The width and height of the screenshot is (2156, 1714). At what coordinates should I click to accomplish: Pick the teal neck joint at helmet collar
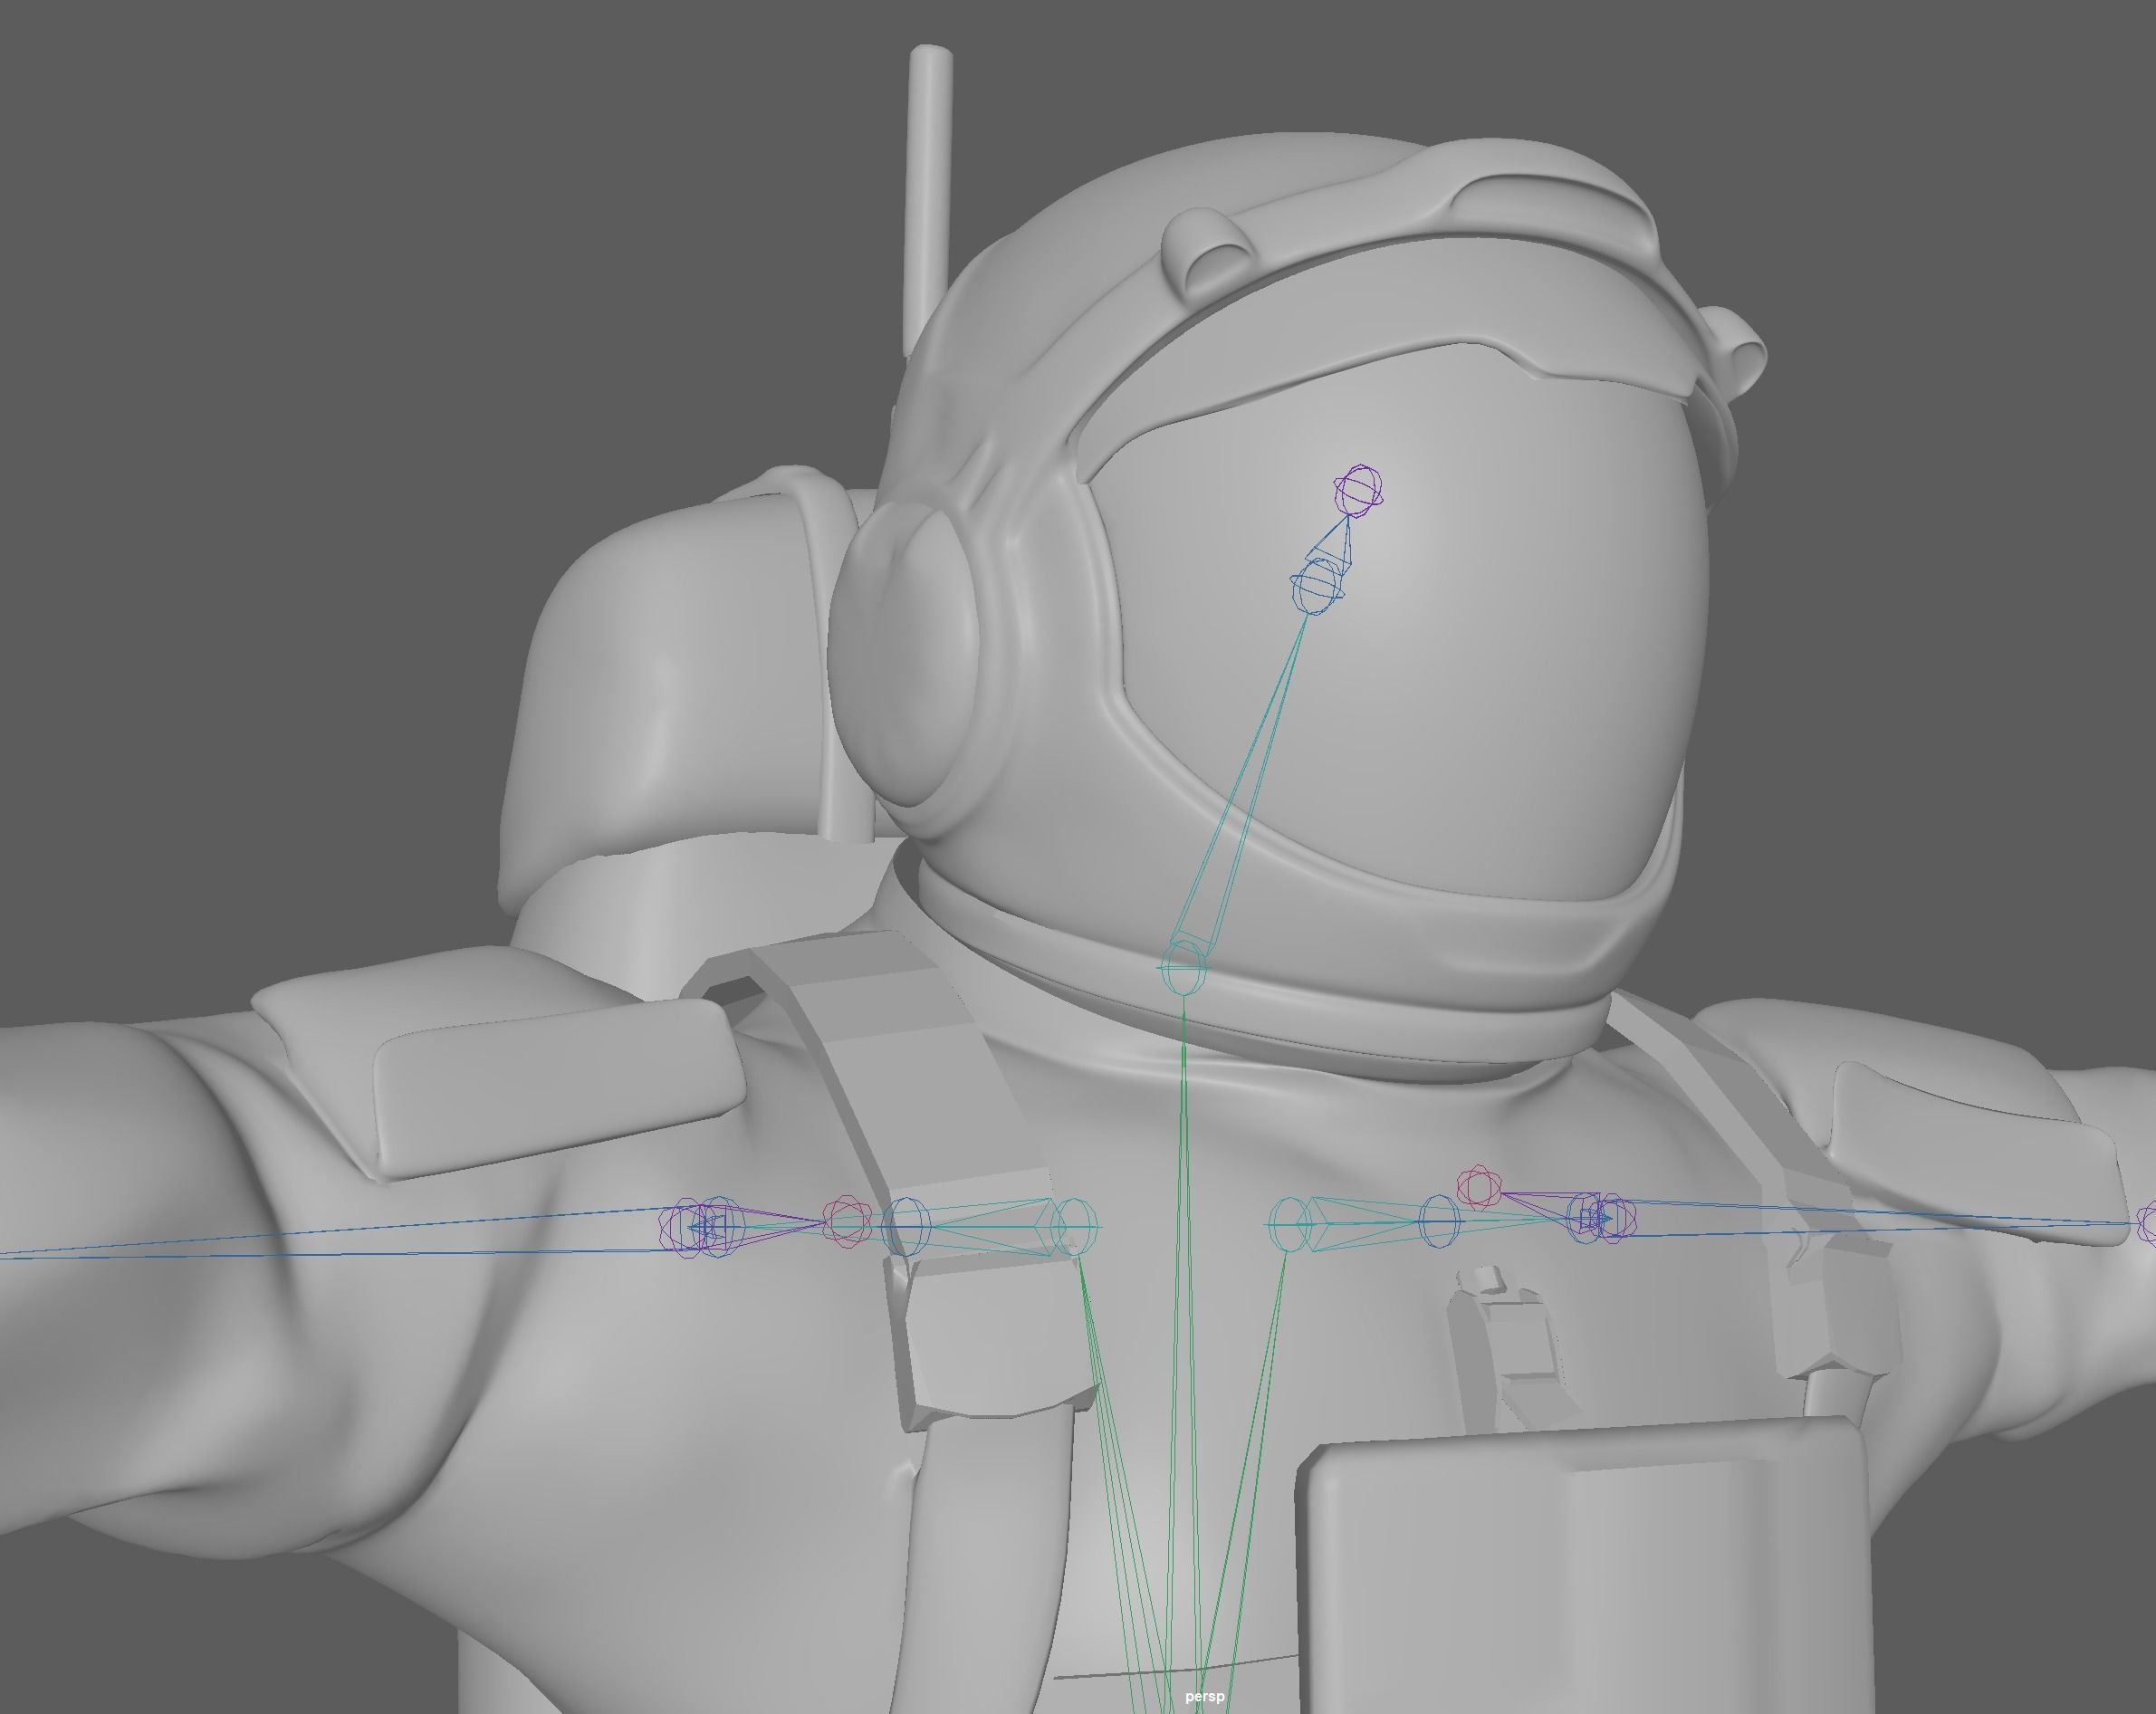tap(1183, 967)
